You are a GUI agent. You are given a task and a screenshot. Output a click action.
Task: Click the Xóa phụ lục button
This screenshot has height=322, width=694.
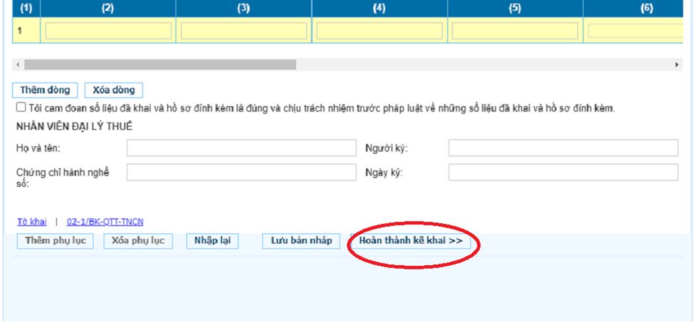138,241
